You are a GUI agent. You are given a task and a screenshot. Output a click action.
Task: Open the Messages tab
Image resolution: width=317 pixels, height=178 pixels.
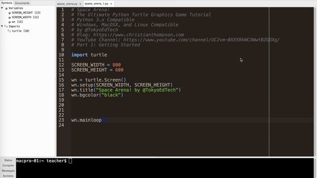(x=8, y=171)
